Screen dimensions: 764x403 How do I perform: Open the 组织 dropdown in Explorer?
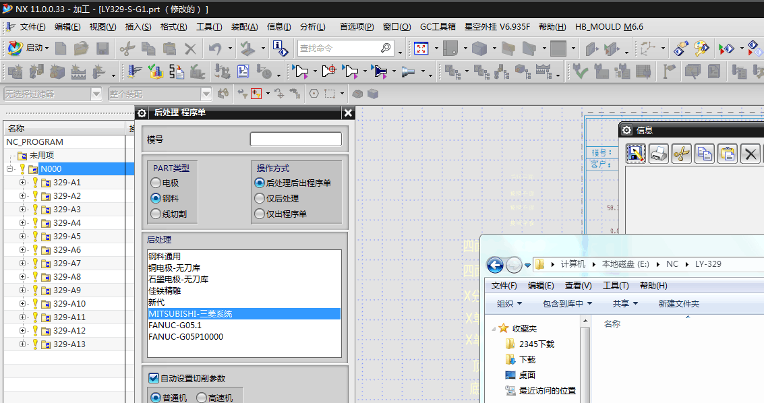point(509,304)
